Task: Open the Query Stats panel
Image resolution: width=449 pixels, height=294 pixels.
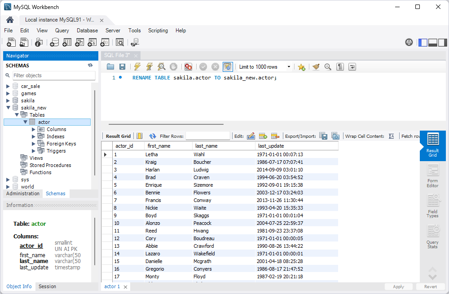Action: [433, 237]
